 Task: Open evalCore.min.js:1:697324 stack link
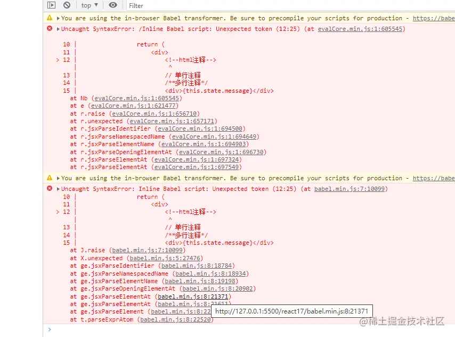(x=197, y=159)
